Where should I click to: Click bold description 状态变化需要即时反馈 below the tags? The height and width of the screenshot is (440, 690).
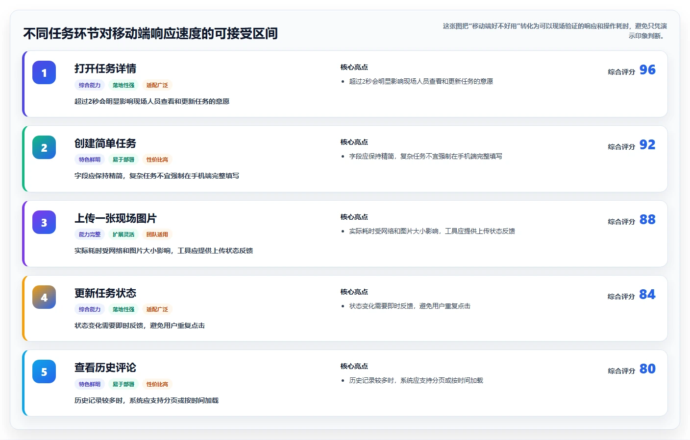pyautogui.click(x=140, y=325)
